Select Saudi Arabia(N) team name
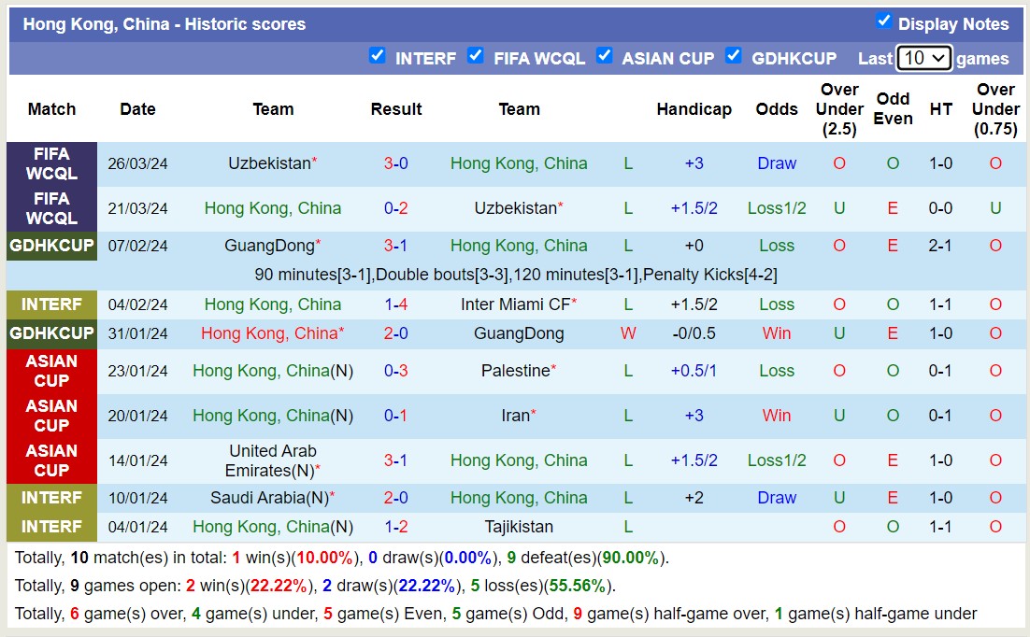 [x=269, y=498]
